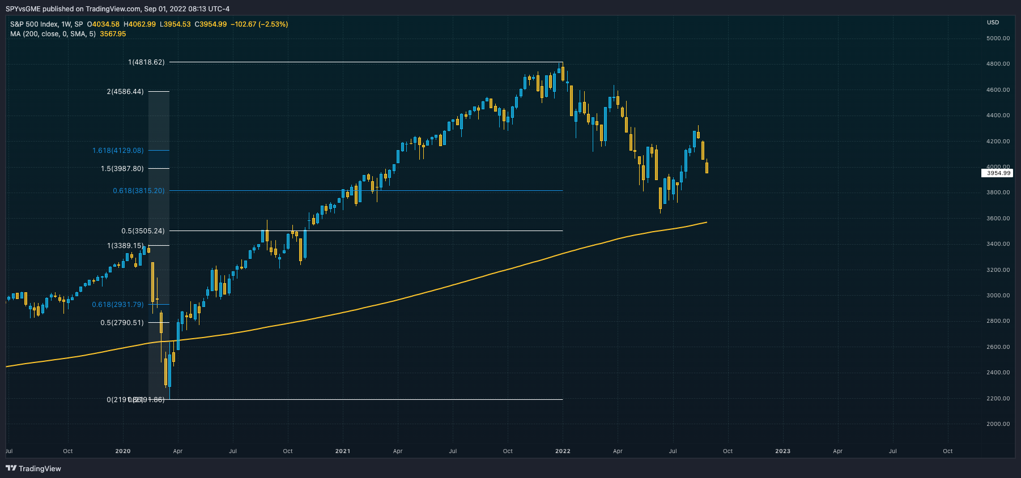
Task: Click the Fibonacci label 0.618(2931.79)
Action: click(x=118, y=305)
